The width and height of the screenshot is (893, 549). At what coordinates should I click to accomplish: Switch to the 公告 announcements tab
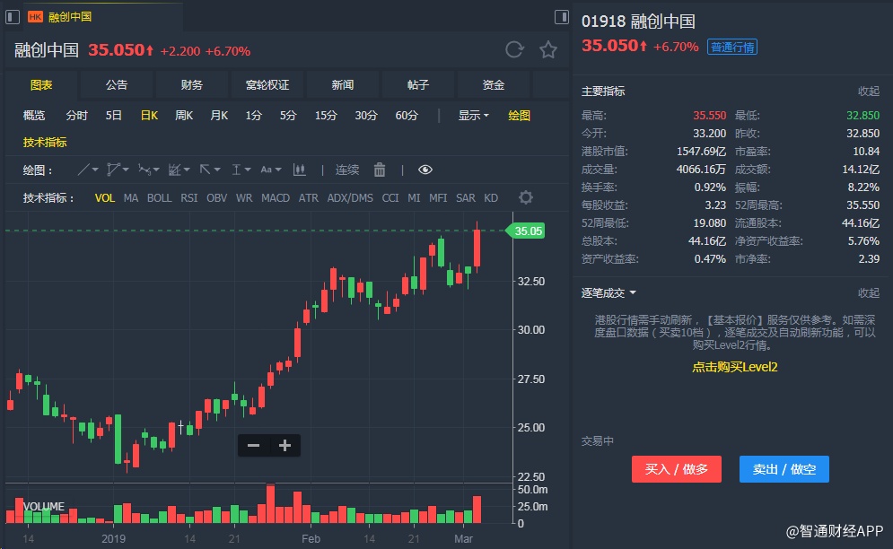(x=117, y=85)
